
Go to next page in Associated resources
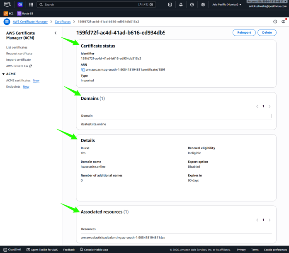click(x=270, y=220)
